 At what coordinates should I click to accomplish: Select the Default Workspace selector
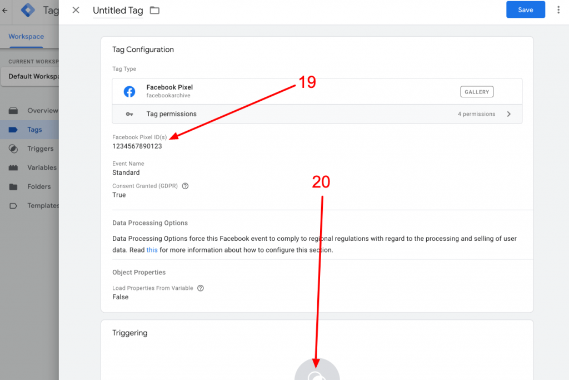30,76
